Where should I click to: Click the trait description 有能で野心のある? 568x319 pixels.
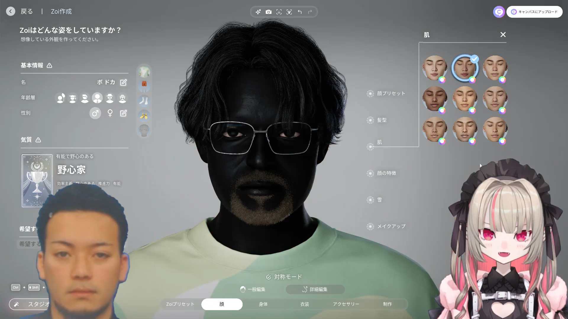pos(75,156)
